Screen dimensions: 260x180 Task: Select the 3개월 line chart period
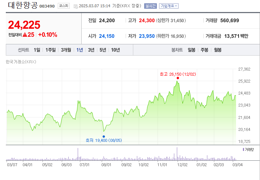(x=66, y=50)
